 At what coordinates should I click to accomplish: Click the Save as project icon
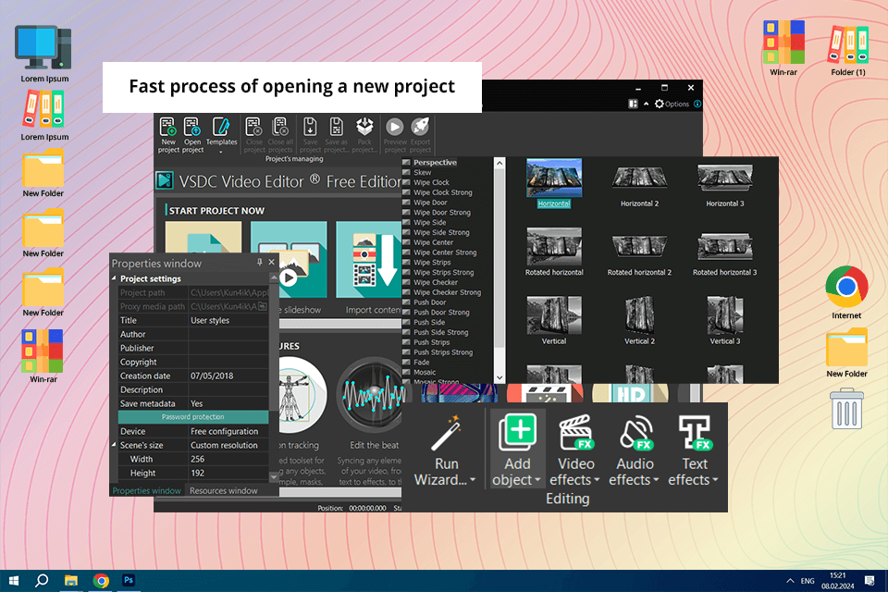point(337,127)
